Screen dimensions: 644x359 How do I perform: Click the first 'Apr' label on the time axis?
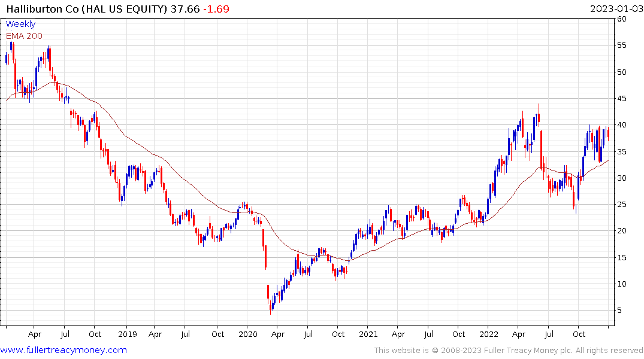tap(35, 334)
